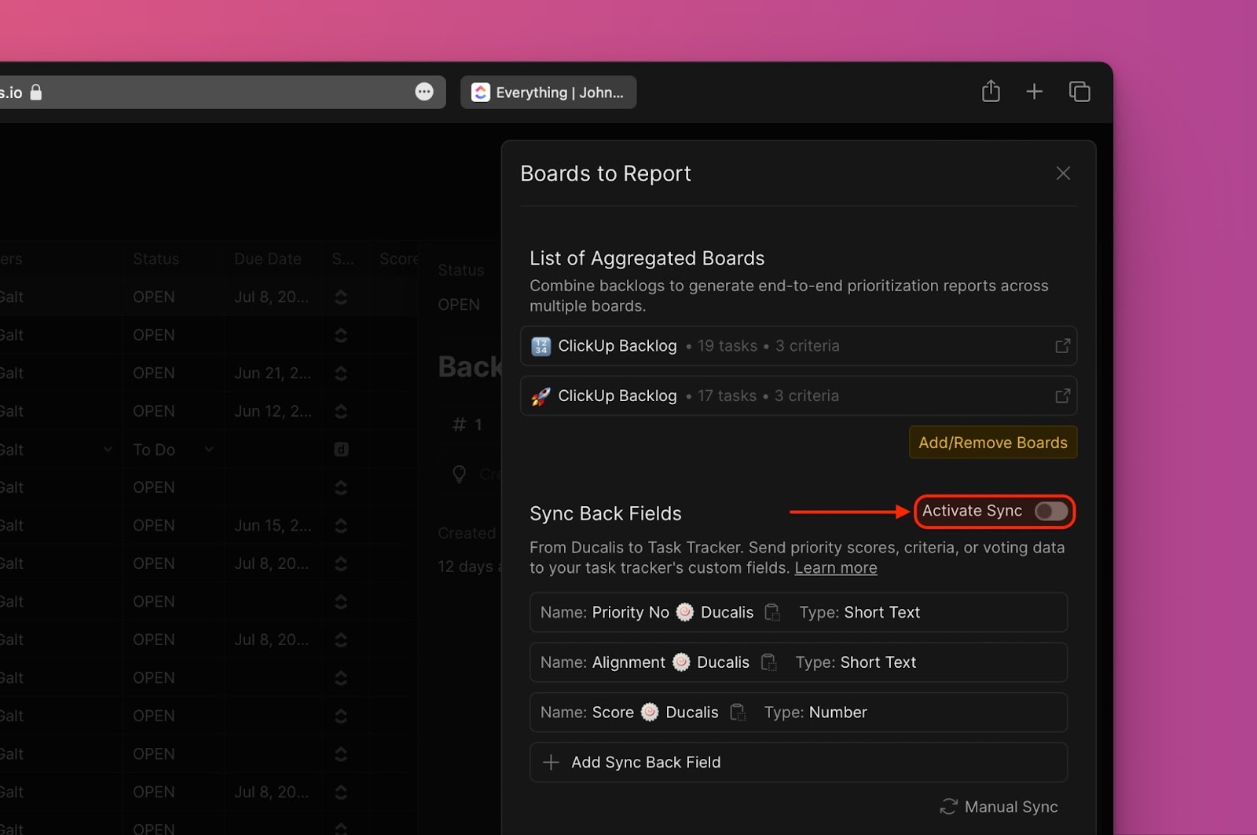Switch to Everything | John... tab
Image resolution: width=1257 pixels, height=835 pixels.
(548, 92)
